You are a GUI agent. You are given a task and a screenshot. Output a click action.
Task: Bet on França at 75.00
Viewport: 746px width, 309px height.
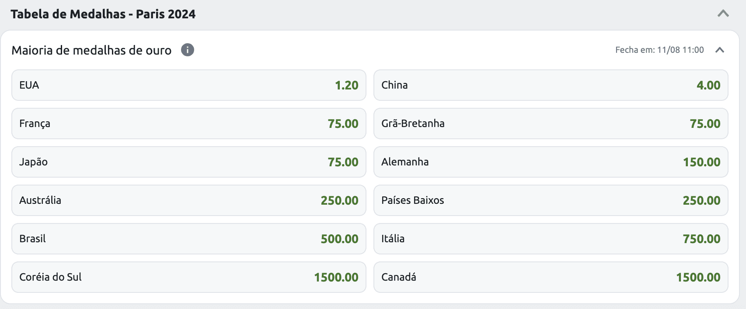click(x=188, y=124)
